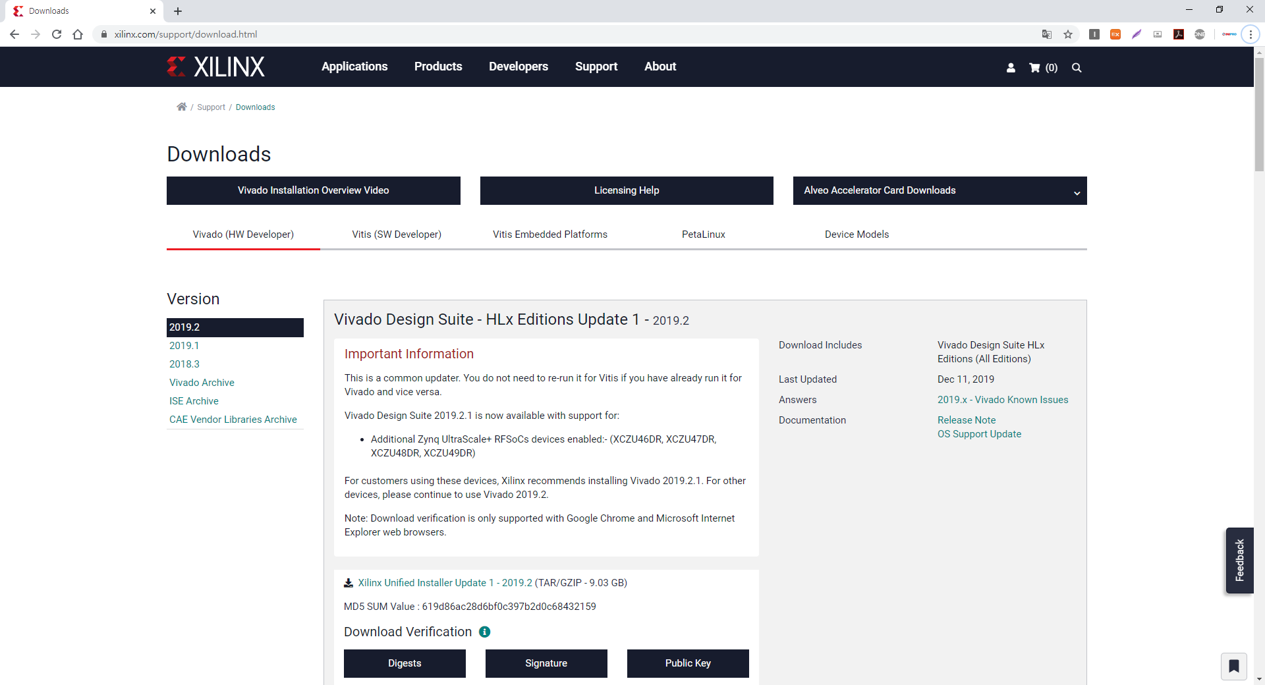Screen dimensions: 1265x685
Task: Click the Public Key button
Action: [x=688, y=663]
